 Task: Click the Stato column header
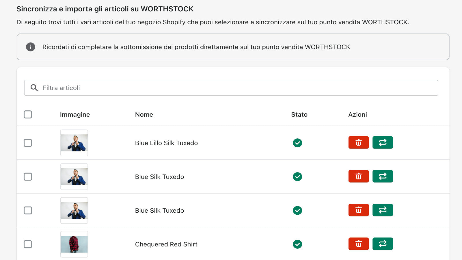[299, 114]
